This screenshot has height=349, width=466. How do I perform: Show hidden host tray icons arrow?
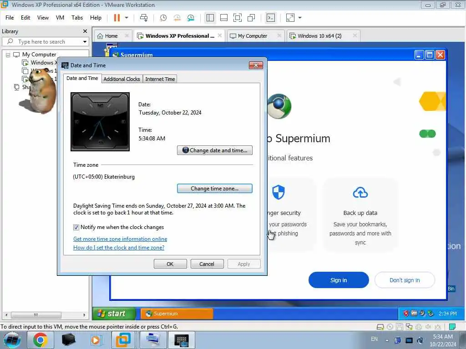click(387, 340)
